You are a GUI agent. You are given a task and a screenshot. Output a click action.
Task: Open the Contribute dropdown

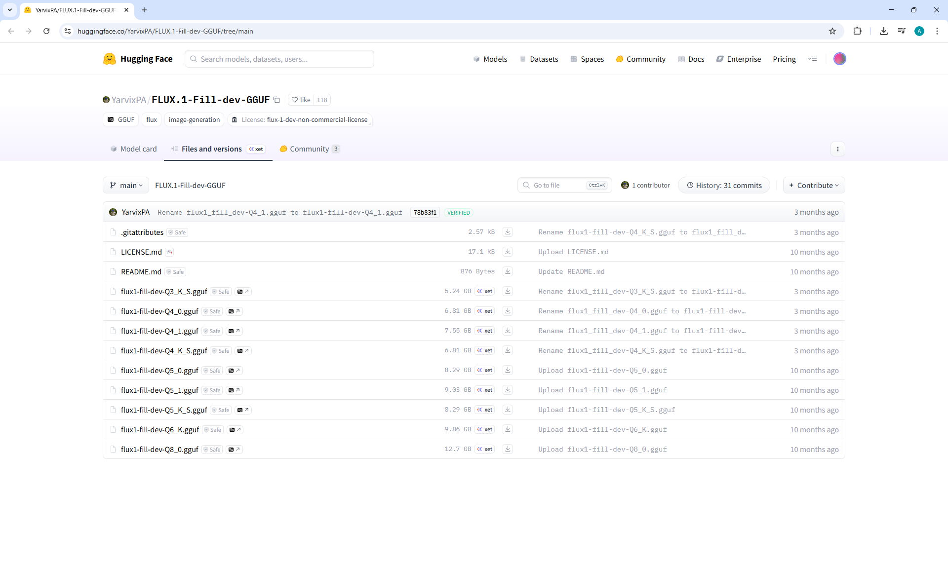click(x=814, y=185)
